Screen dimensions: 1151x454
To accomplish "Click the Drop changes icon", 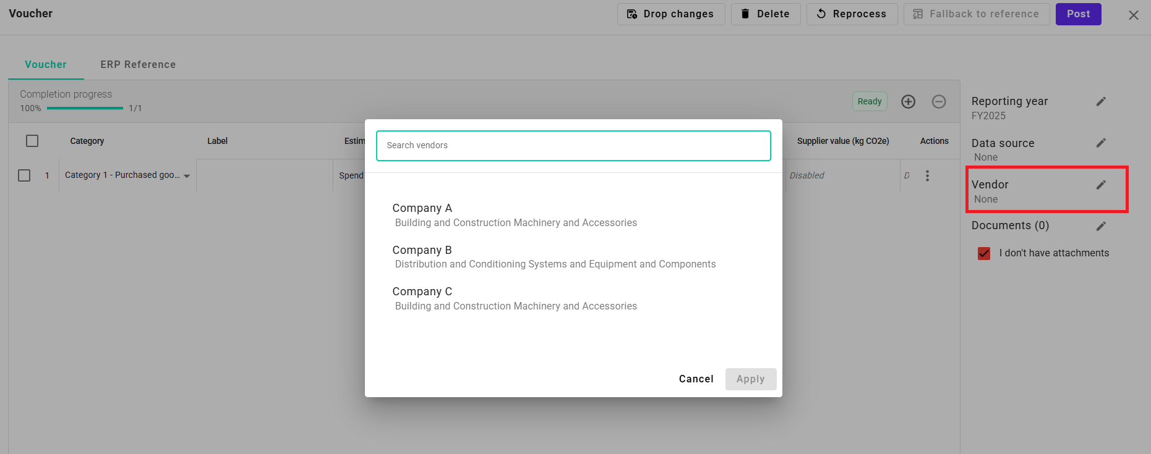I will pyautogui.click(x=632, y=14).
